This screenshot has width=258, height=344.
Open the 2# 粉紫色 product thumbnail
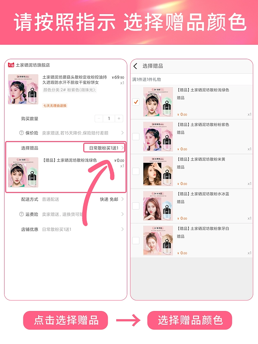tap(23, 89)
